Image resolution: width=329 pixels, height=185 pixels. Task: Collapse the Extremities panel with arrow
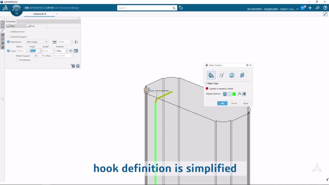79,18
